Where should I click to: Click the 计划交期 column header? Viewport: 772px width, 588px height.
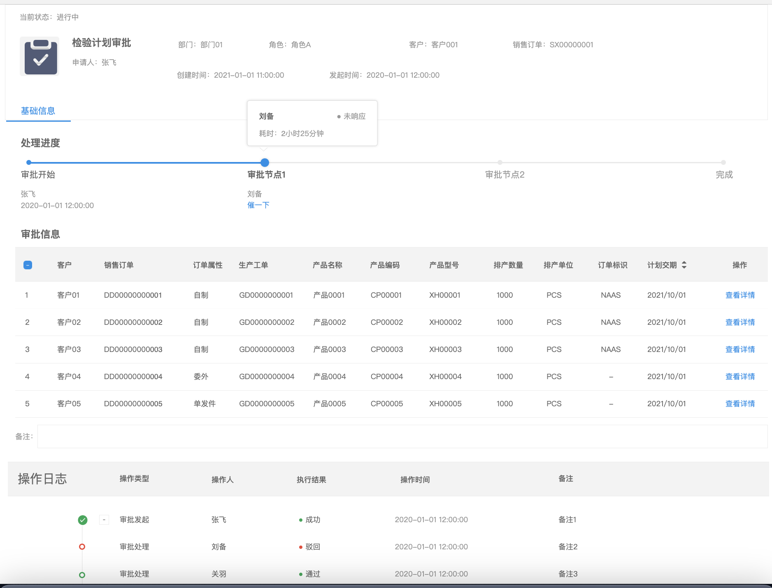[x=662, y=265]
